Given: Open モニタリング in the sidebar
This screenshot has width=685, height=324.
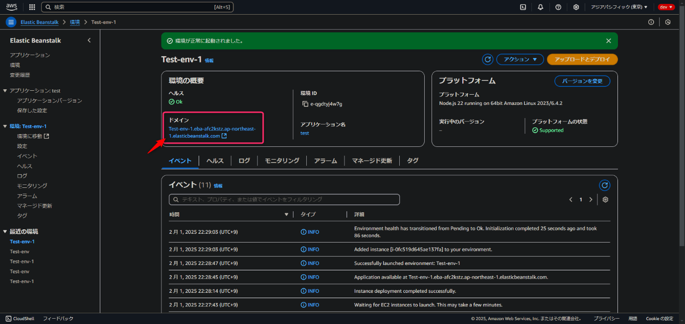Looking at the screenshot, I should [32, 186].
